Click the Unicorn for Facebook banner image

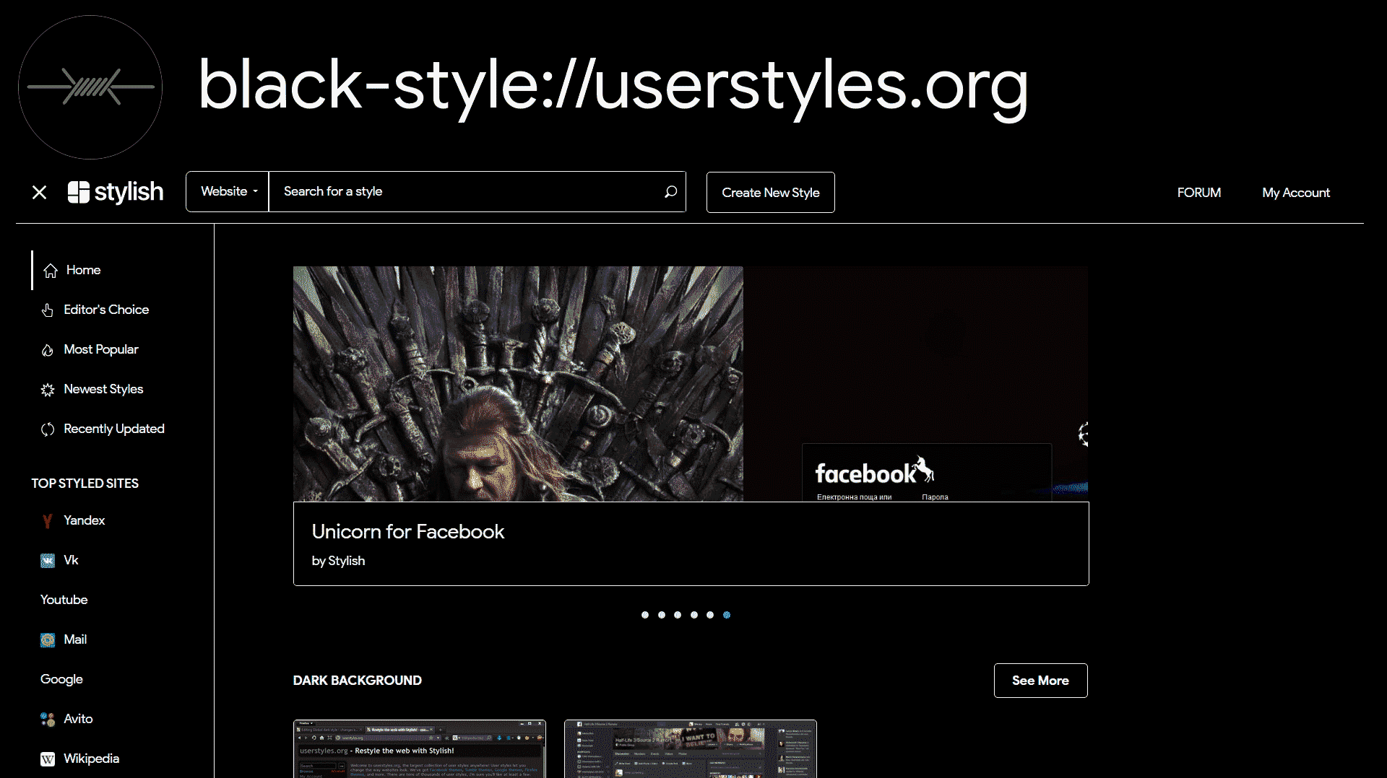[x=691, y=384]
